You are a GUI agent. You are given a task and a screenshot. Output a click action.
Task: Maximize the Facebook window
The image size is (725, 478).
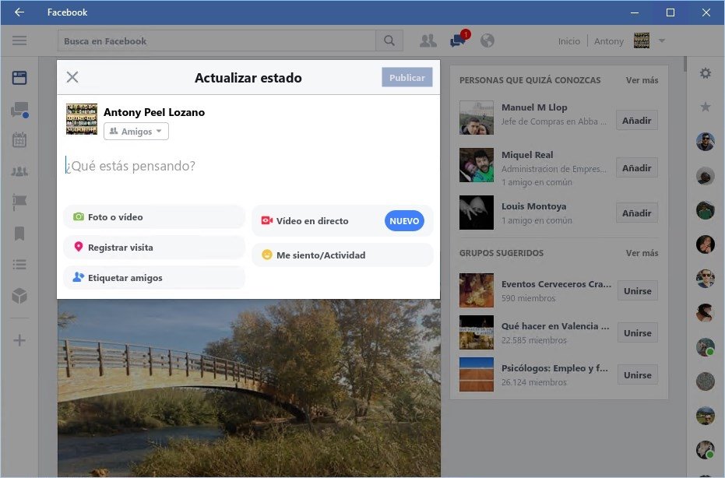[670, 12]
